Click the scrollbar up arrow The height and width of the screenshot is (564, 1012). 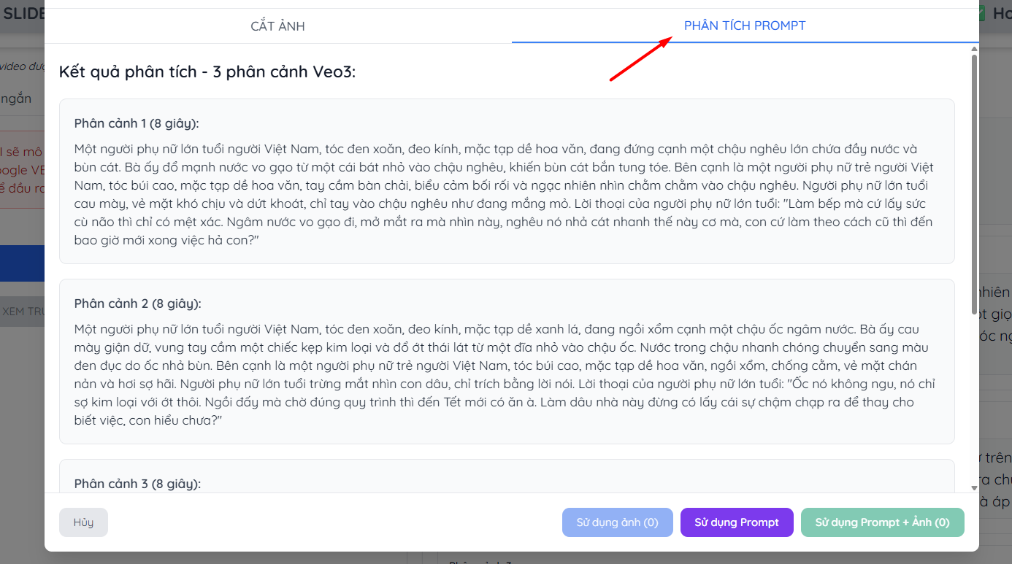click(974, 50)
